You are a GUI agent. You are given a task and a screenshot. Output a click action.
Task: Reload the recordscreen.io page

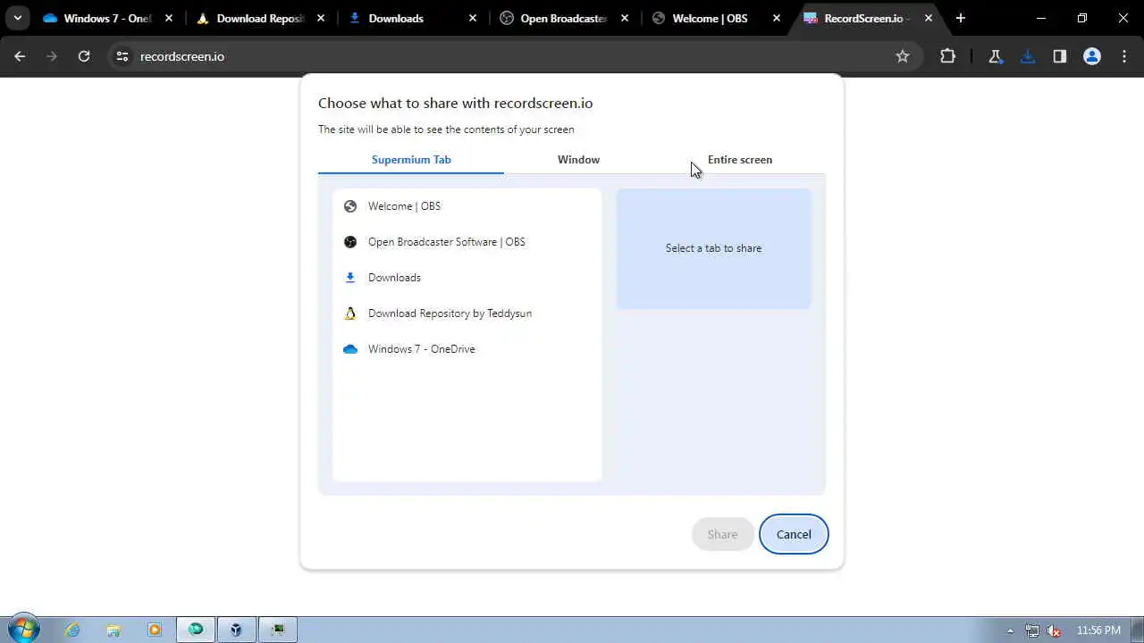click(x=84, y=56)
